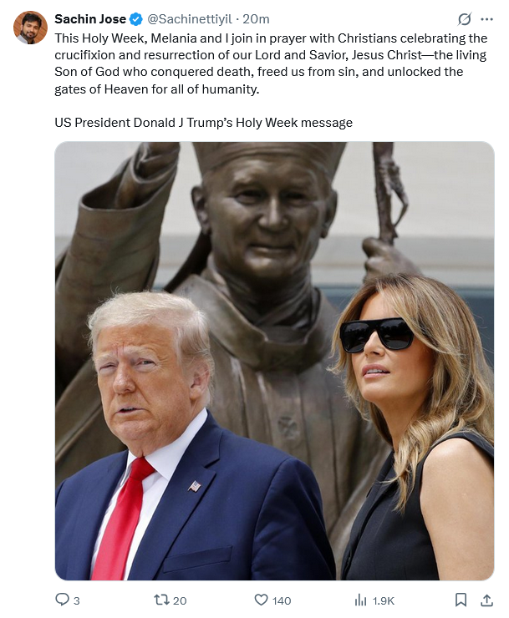This screenshot has width=509, height=618.
Task: Click the repost count showing 20
Action: 180,600
